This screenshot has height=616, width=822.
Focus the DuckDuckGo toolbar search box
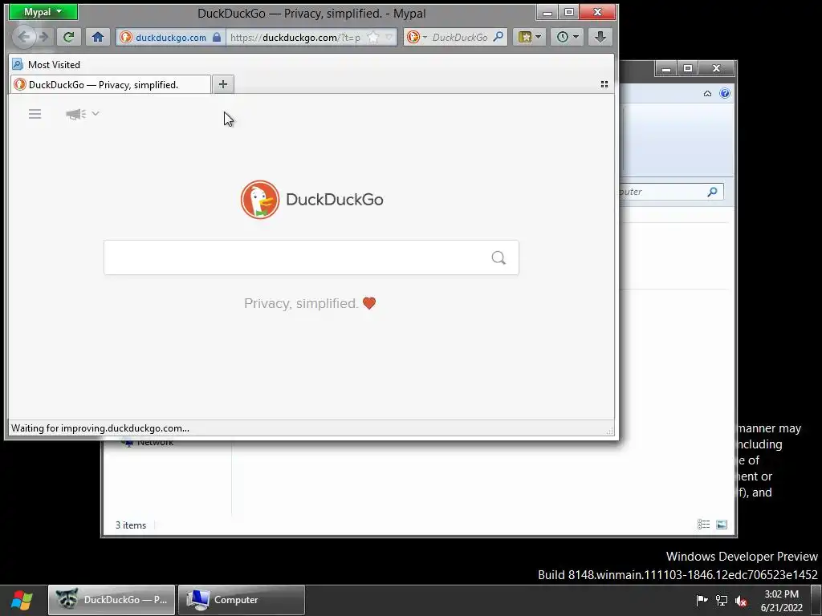click(460, 37)
